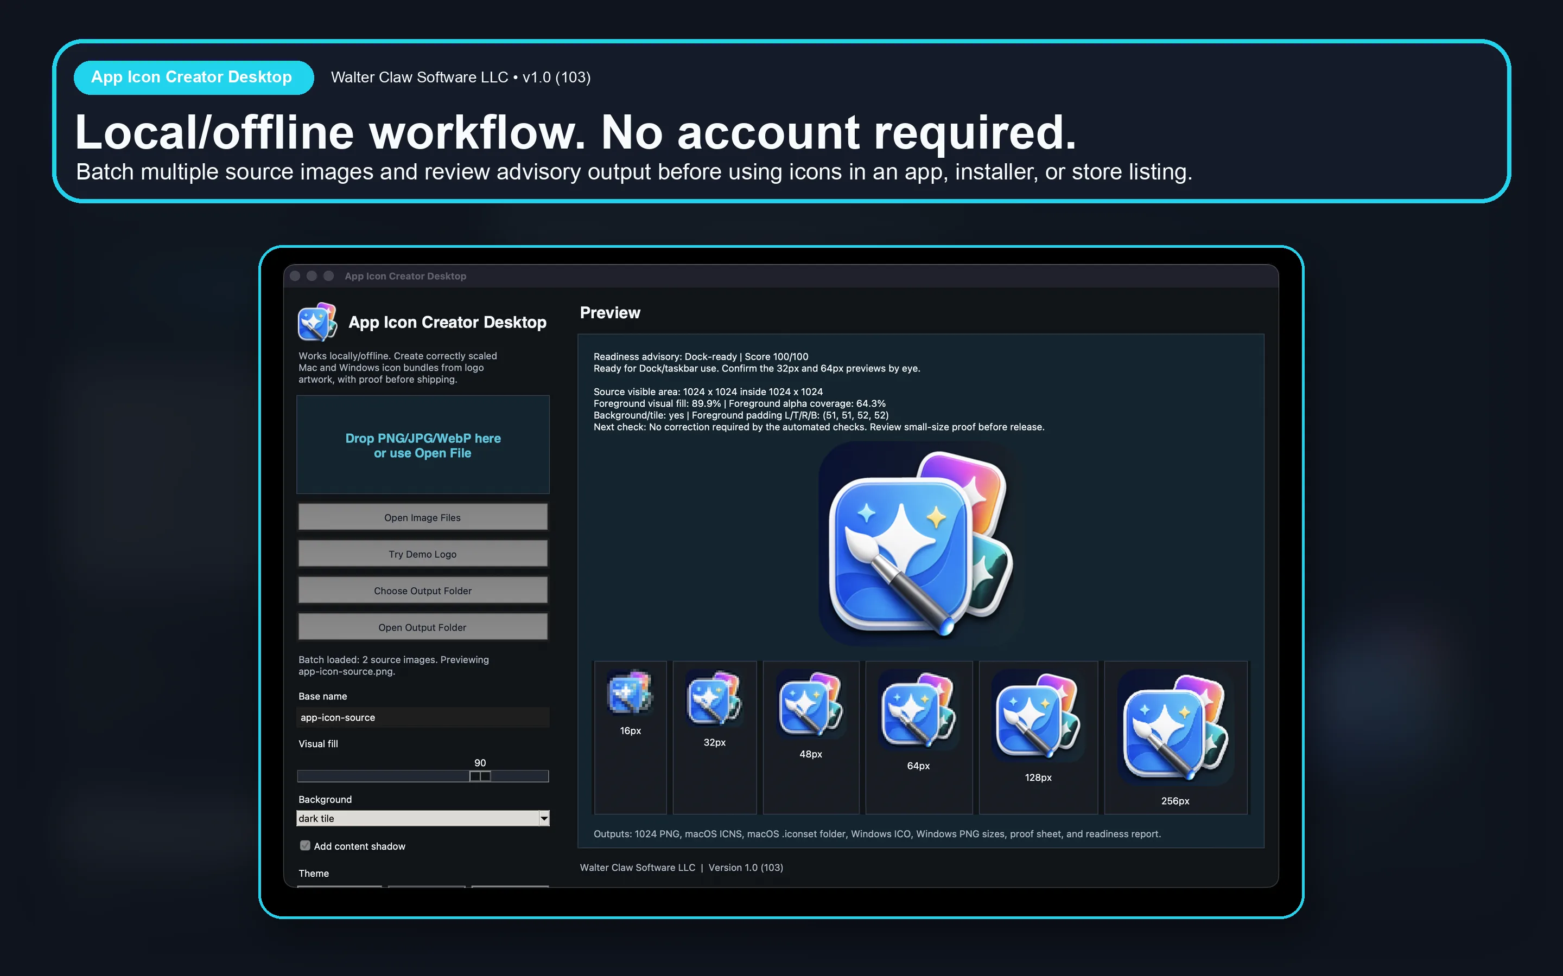Click the Background/tile padding text line
Image resolution: width=1563 pixels, height=976 pixels.
pyautogui.click(x=741, y=415)
